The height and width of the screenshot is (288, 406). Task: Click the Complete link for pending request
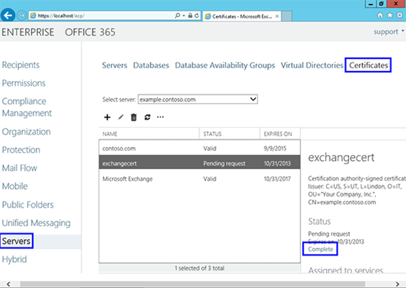click(x=320, y=250)
